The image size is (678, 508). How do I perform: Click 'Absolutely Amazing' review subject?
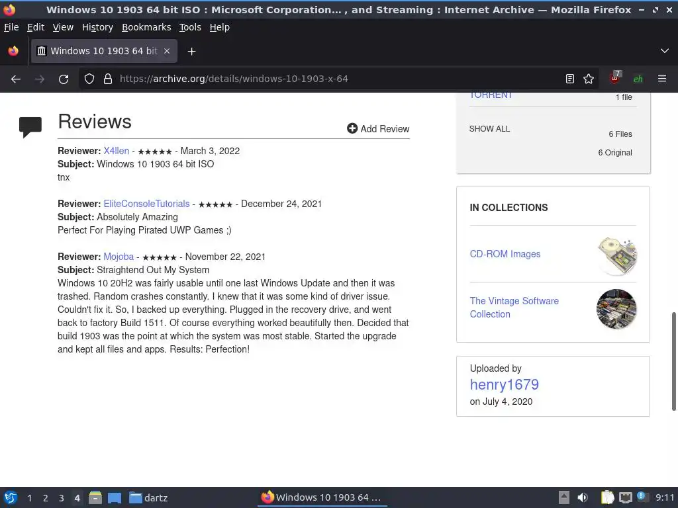138,217
